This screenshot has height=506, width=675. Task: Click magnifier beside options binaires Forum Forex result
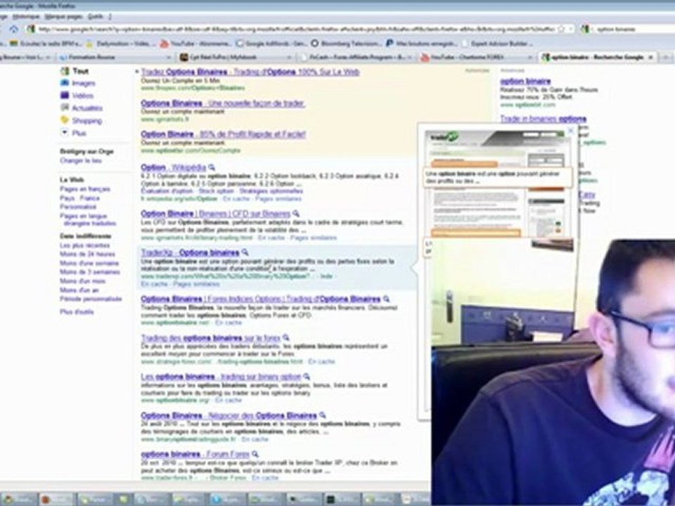tap(255, 454)
